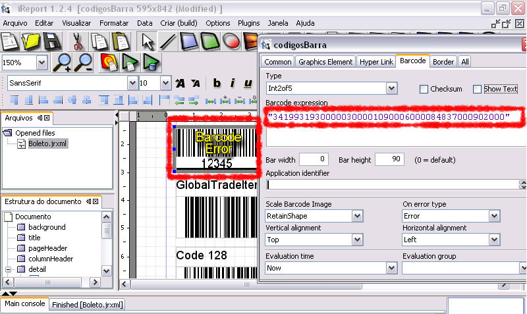Select the Main console tab
527x314 pixels.
point(25,303)
